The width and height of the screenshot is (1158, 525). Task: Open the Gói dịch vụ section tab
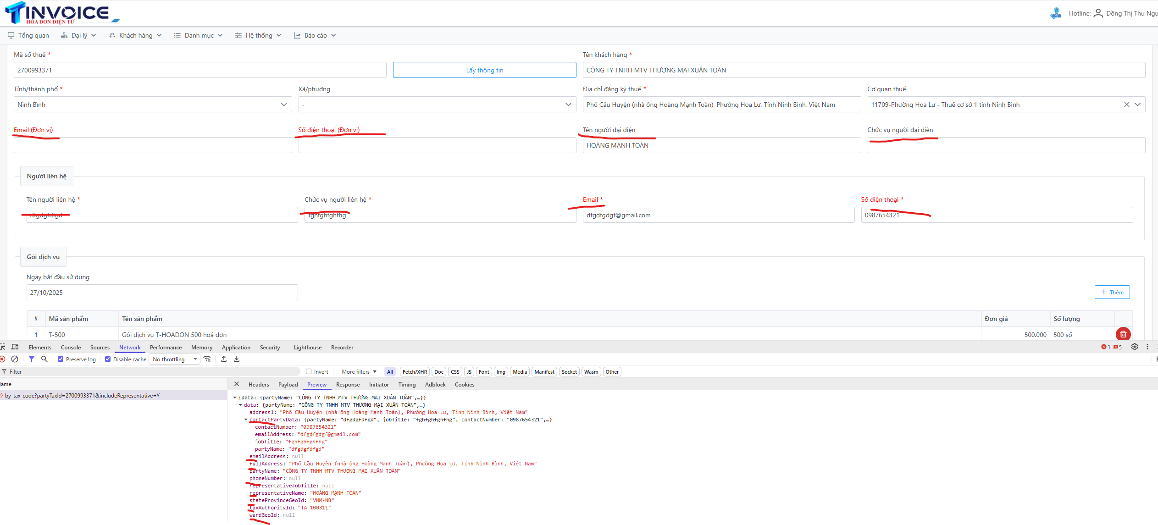pos(43,257)
